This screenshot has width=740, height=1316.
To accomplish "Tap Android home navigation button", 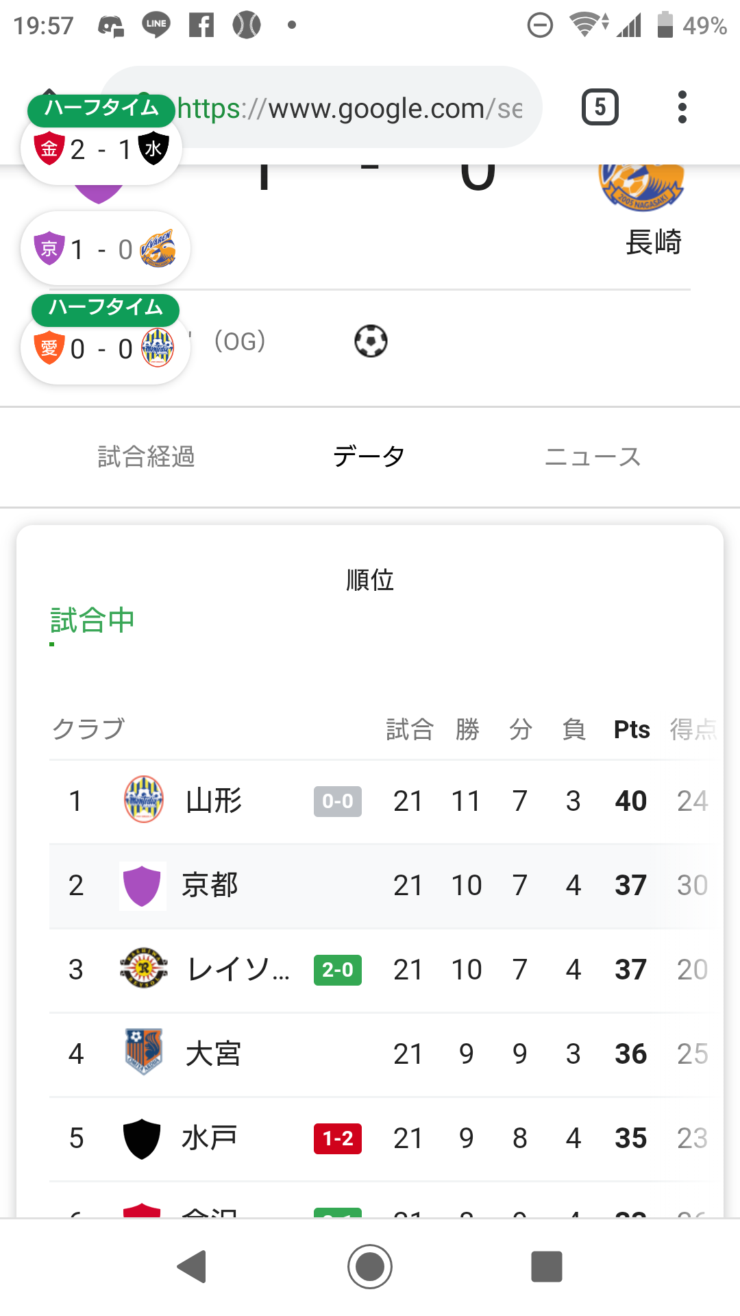I will click(370, 1267).
